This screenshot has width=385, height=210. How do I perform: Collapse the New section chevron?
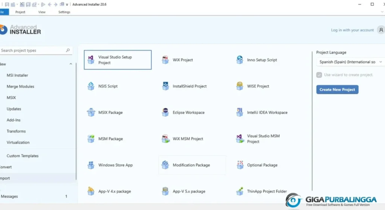pos(71,64)
